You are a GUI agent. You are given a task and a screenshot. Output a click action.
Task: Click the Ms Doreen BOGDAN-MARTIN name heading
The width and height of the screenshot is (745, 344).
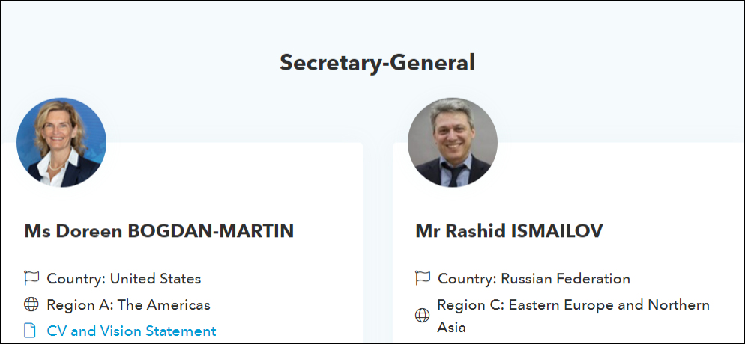point(159,231)
